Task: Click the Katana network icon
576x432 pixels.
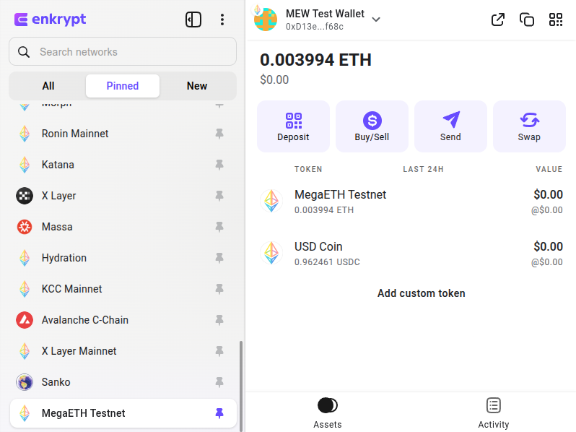Action: pos(25,165)
